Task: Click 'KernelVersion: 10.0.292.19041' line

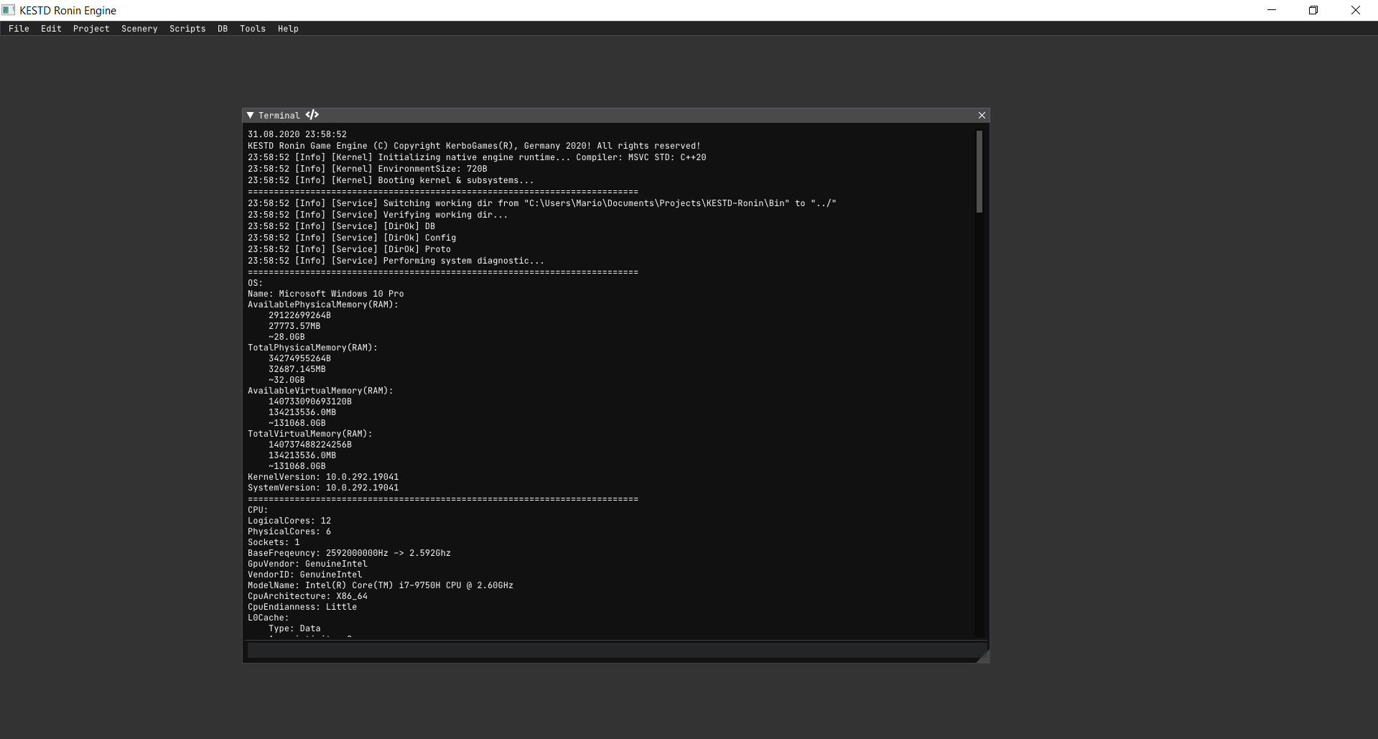Action: pyautogui.click(x=323, y=477)
